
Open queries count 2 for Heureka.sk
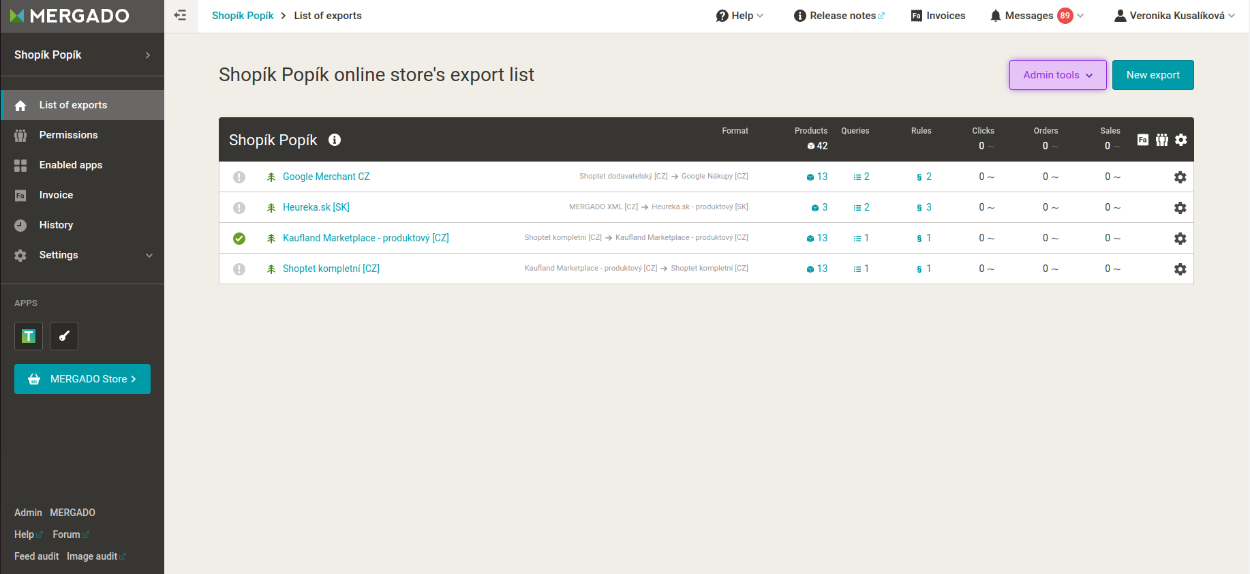click(x=862, y=207)
